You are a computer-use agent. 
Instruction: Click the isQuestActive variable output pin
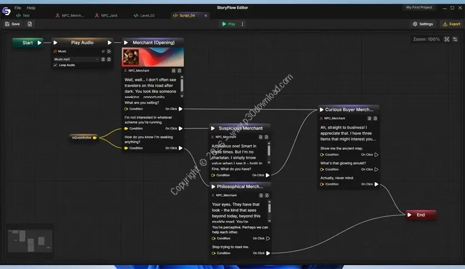pos(95,137)
